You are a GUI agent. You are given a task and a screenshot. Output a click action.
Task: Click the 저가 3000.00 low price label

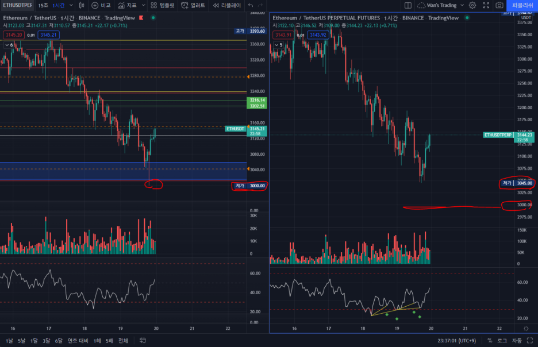[x=250, y=186]
